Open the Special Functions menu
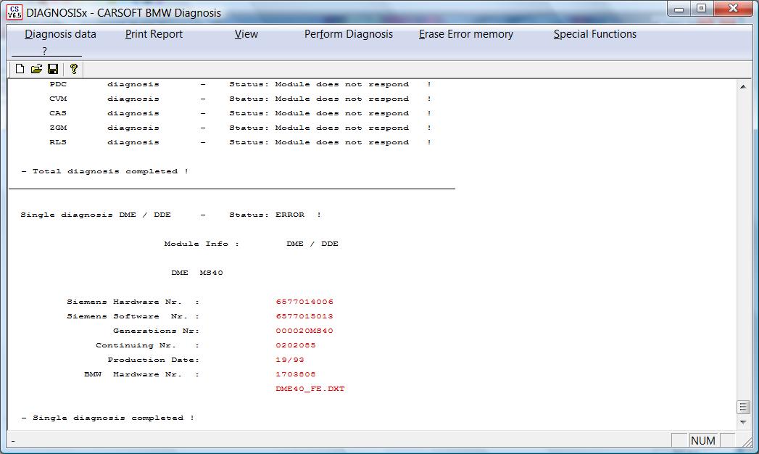The height and width of the screenshot is (454, 759). point(595,34)
